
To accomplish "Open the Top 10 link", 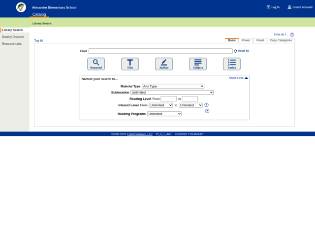I will point(38,40).
